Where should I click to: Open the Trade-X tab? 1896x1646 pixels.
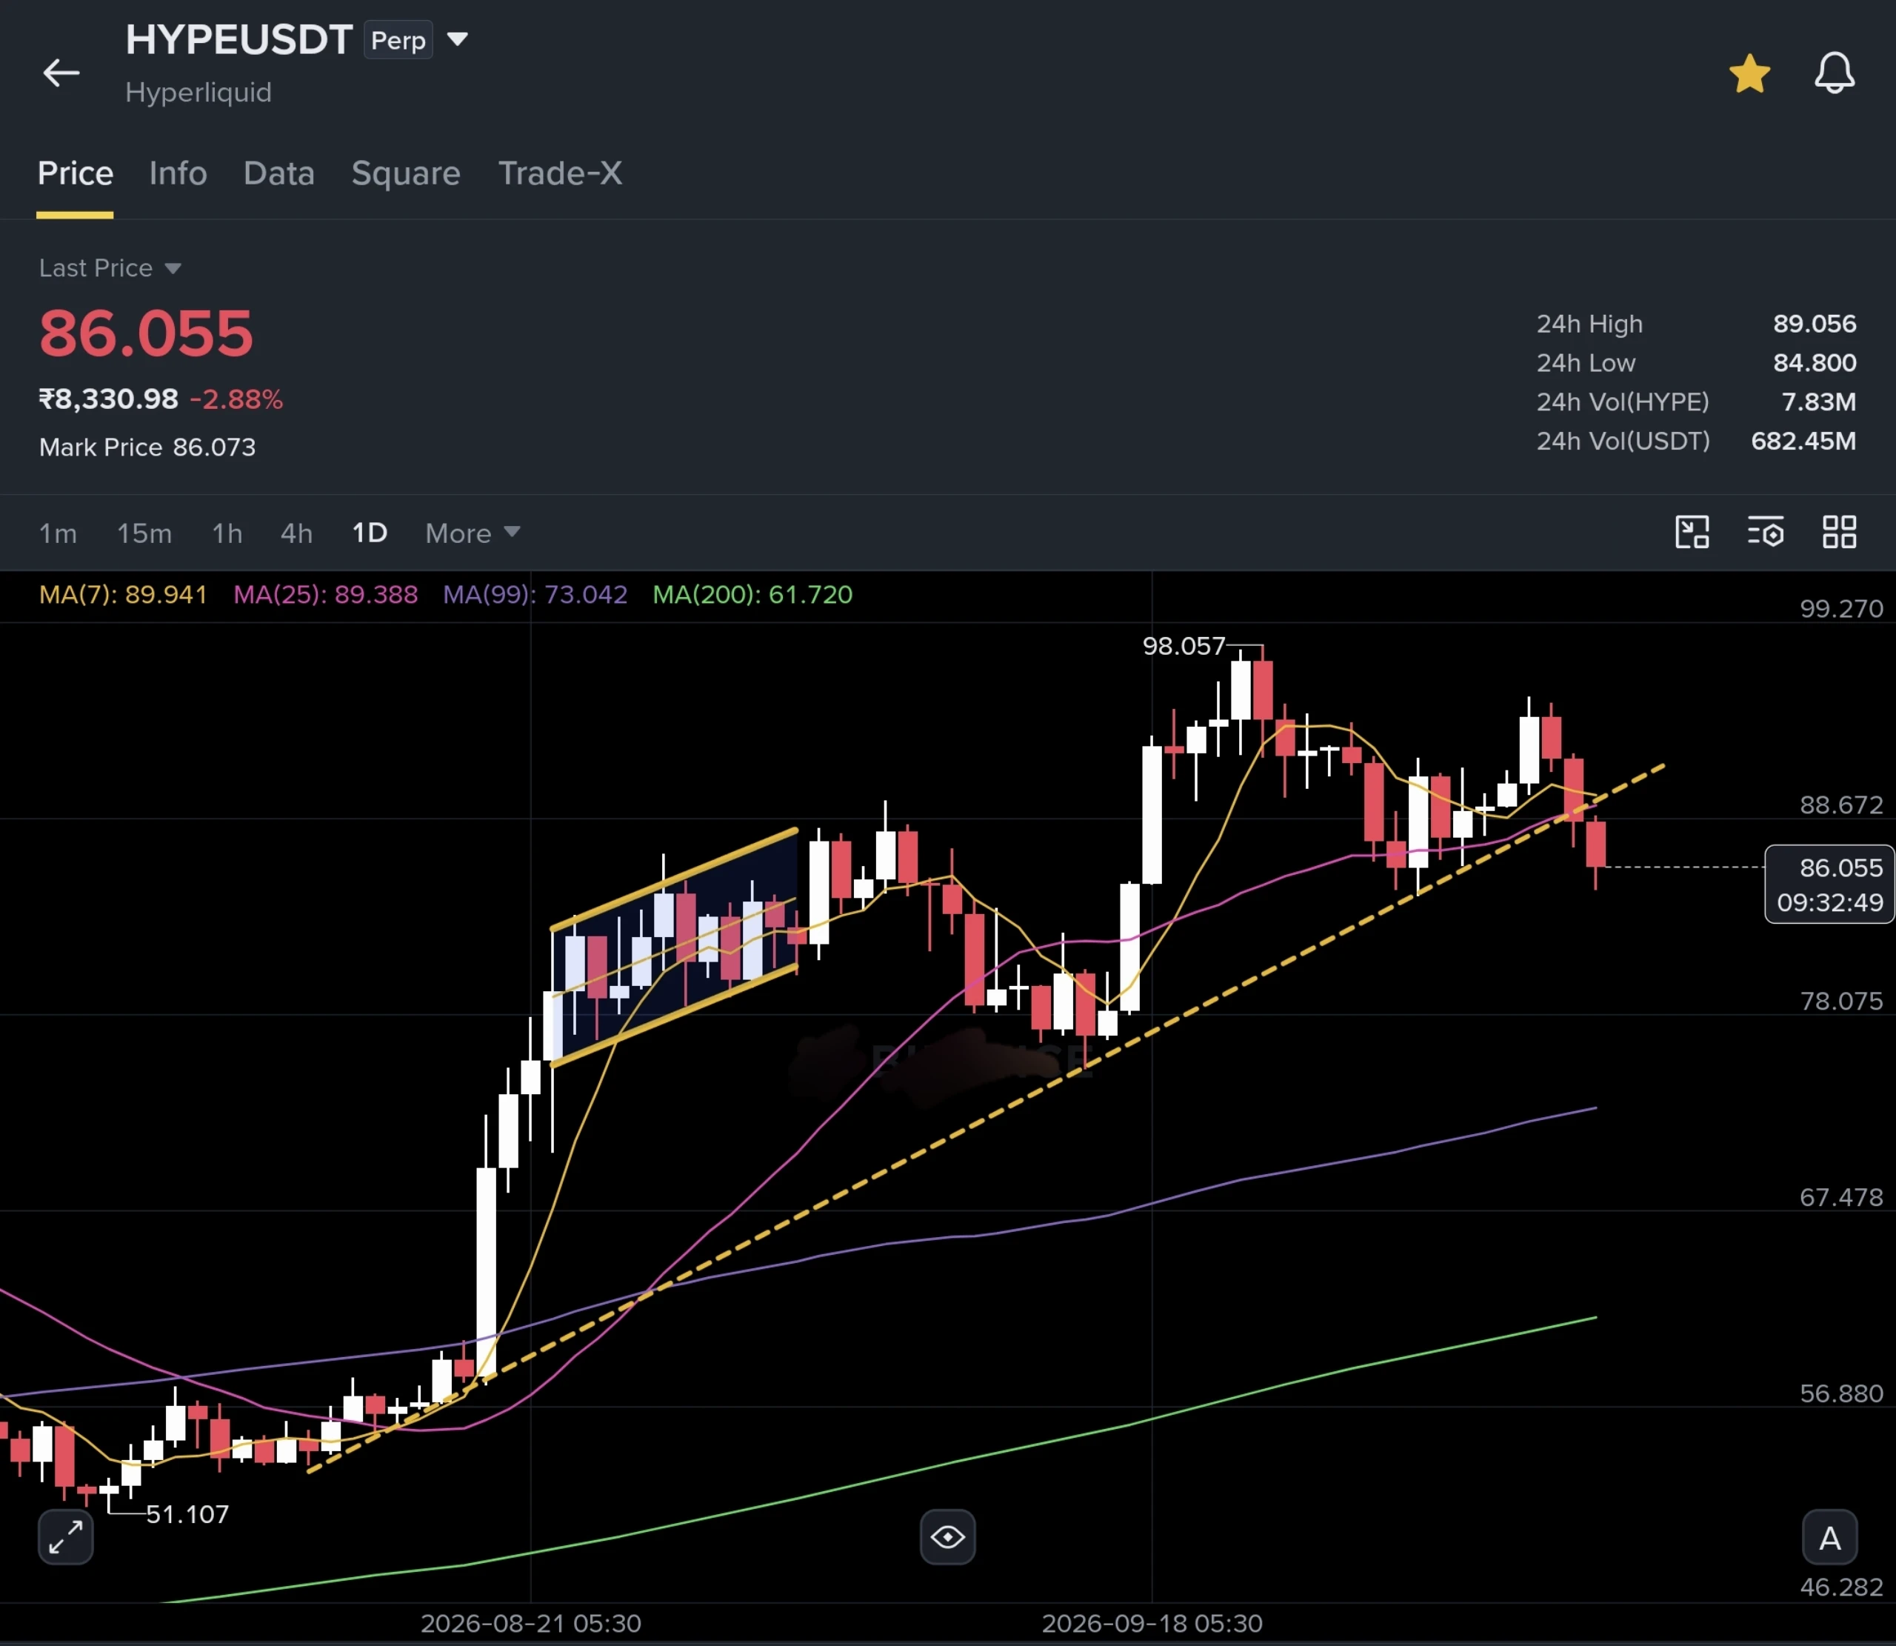point(560,173)
